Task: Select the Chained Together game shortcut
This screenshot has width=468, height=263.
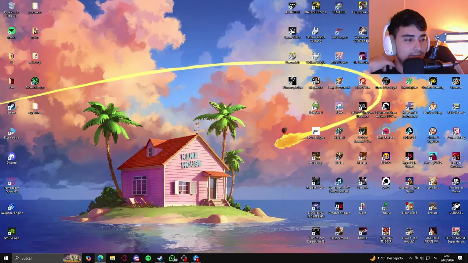Action: (x=433, y=135)
